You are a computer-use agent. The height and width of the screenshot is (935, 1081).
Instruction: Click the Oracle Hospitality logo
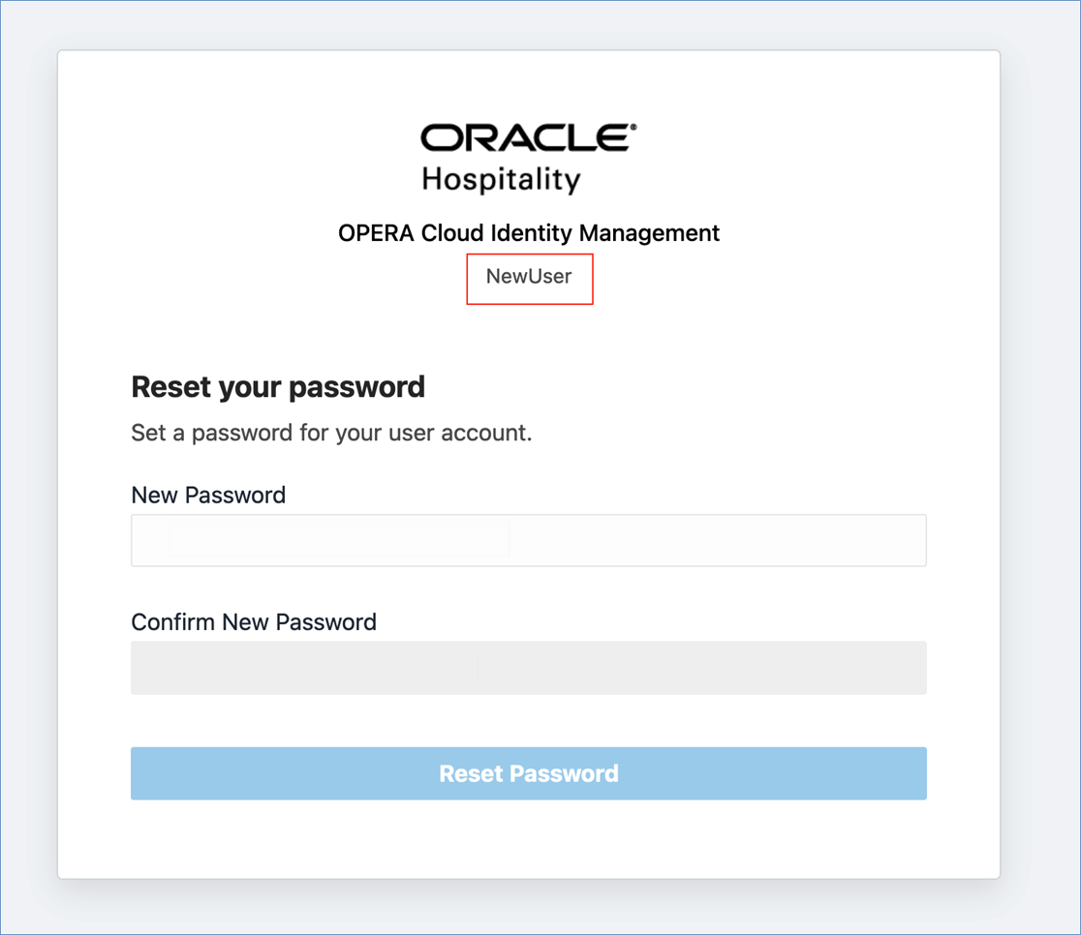529,155
